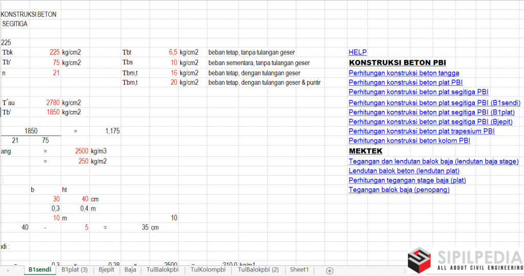Open Perhitungan konstruksi beton tangga link

tap(404, 73)
